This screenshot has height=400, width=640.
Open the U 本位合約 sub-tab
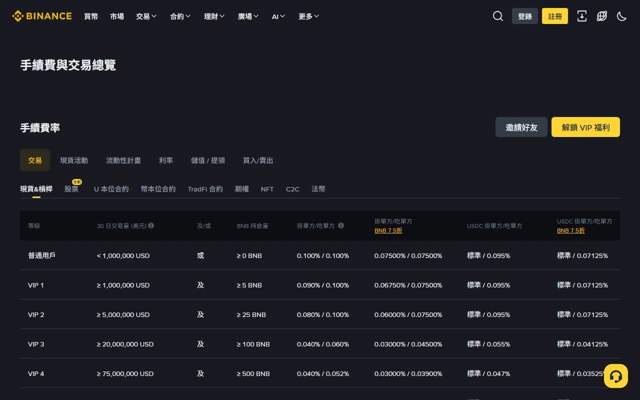[x=111, y=189]
